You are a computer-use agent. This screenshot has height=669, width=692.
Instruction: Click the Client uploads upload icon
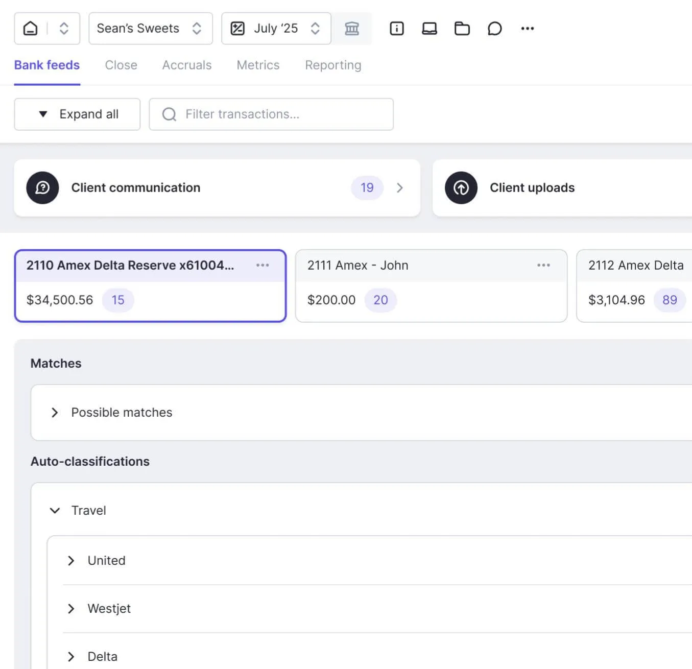click(461, 187)
